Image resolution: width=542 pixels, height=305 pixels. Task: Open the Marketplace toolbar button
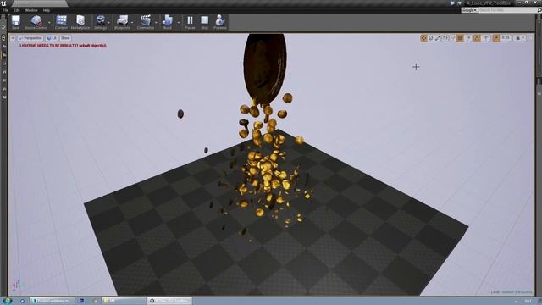(x=80, y=22)
